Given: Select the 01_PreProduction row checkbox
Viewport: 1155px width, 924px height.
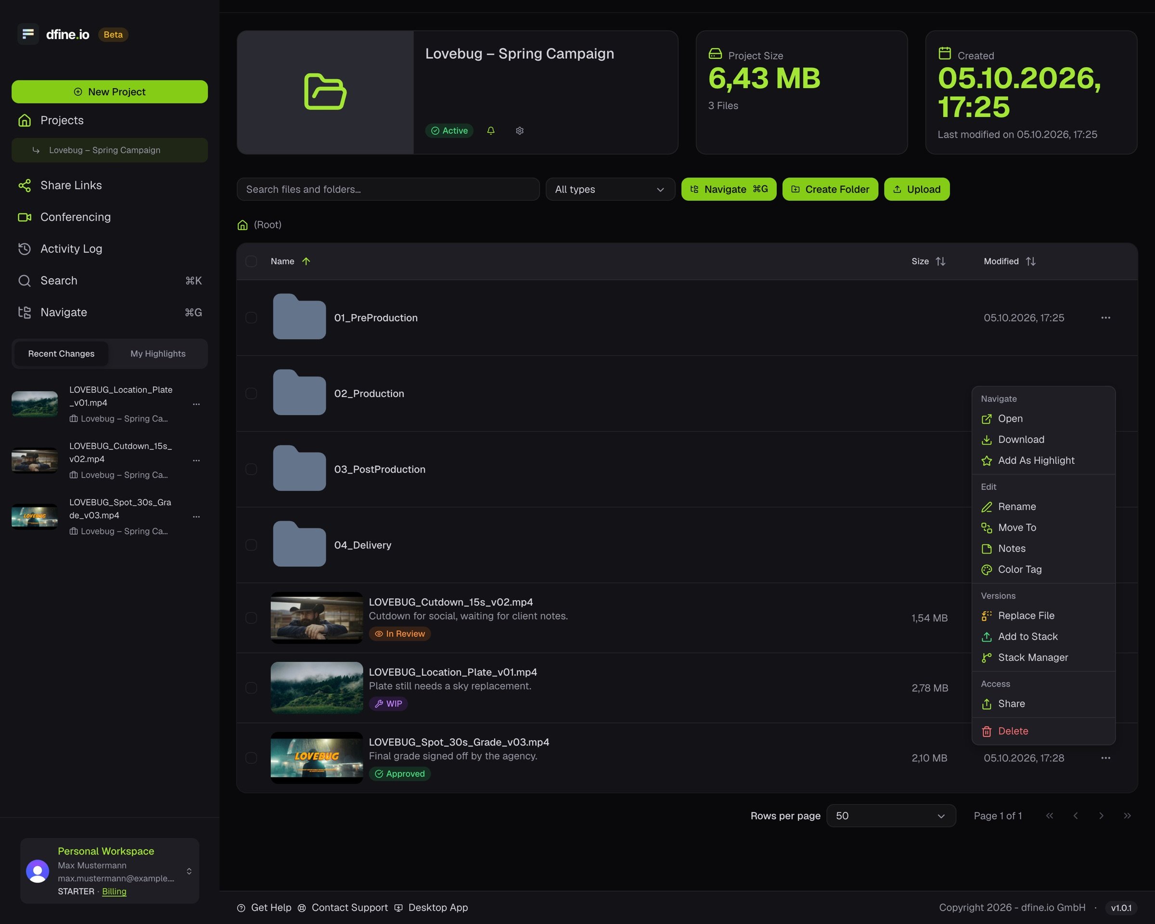Looking at the screenshot, I should click(251, 318).
